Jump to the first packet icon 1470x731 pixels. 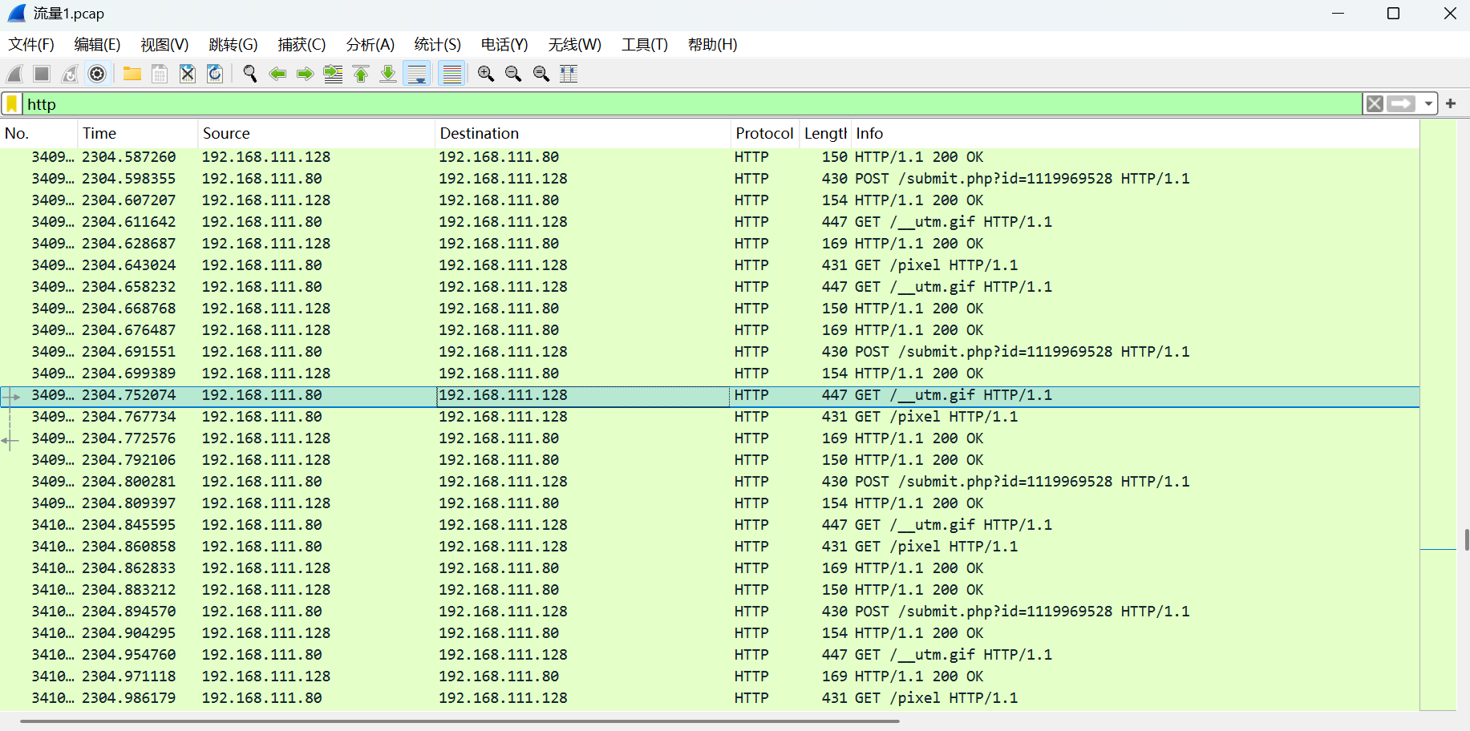(361, 74)
